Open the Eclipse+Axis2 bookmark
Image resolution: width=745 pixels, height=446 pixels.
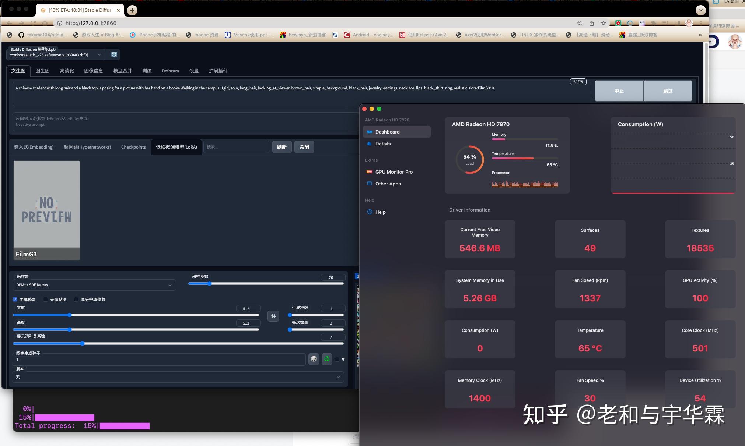point(424,35)
